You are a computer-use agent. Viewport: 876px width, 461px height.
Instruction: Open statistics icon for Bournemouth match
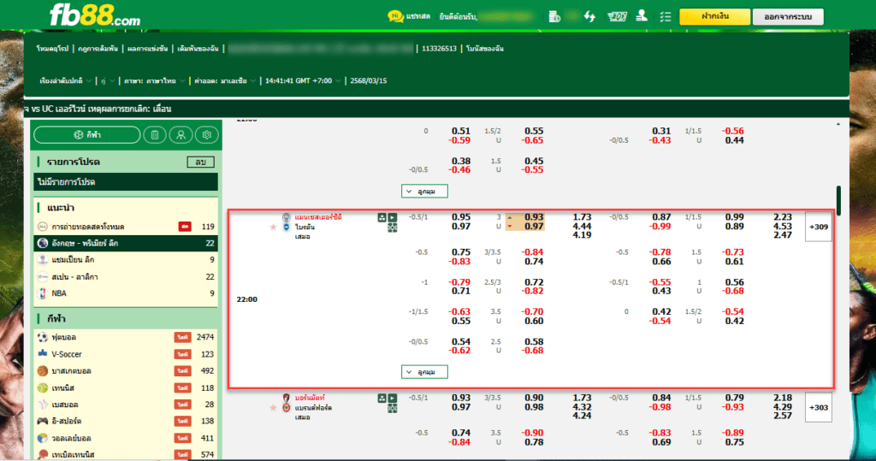coord(382,398)
